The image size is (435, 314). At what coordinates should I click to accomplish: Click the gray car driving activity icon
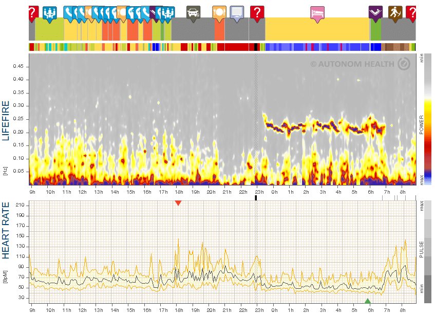[x=194, y=13]
